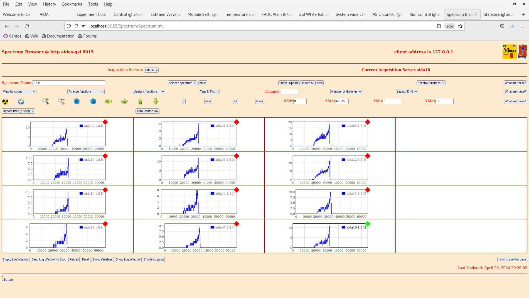The width and height of the screenshot is (529, 298).
Task: Click the tracking protection shield icon
Action: (x=69, y=26)
